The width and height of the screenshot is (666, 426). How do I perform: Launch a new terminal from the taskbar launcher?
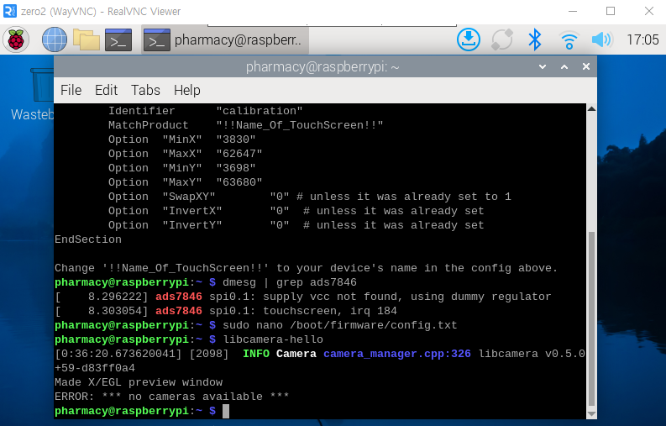click(x=118, y=39)
